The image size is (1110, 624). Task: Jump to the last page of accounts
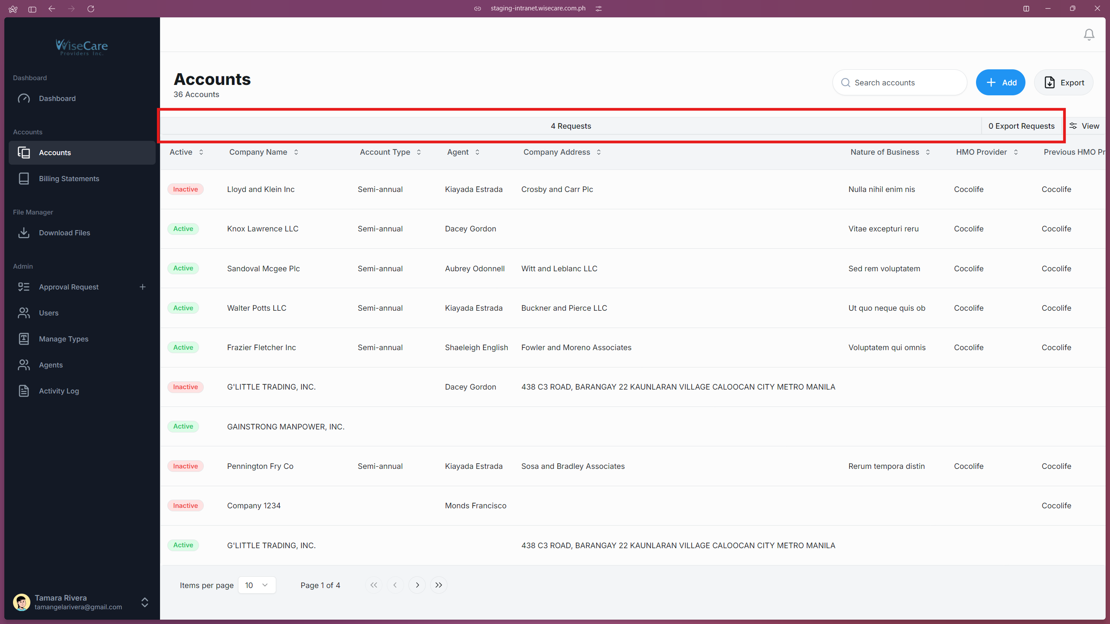[x=439, y=585]
